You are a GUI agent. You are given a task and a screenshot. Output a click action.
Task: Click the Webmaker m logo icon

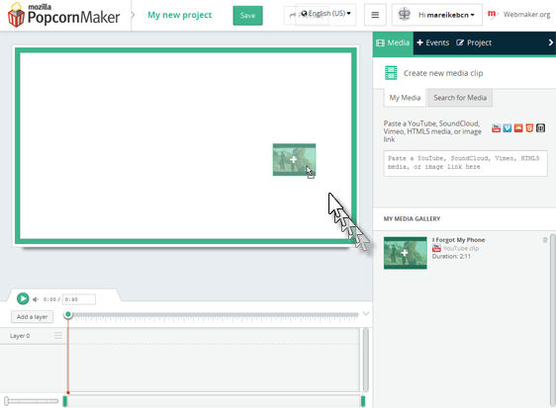[492, 15]
